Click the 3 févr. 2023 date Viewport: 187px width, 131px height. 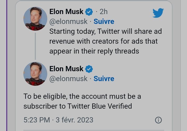(x=74, y=120)
